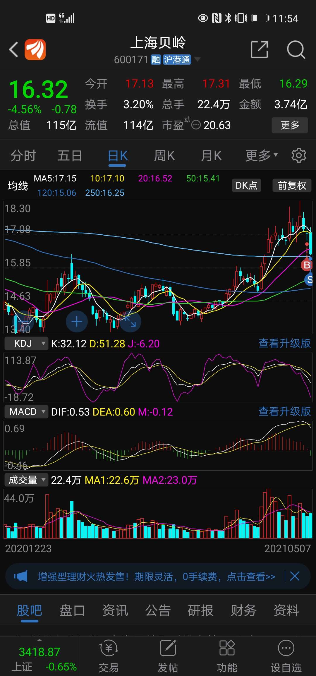Screen dimensions: 316x676
Task: Expand stock title dropdown arrow
Action: 197,59
